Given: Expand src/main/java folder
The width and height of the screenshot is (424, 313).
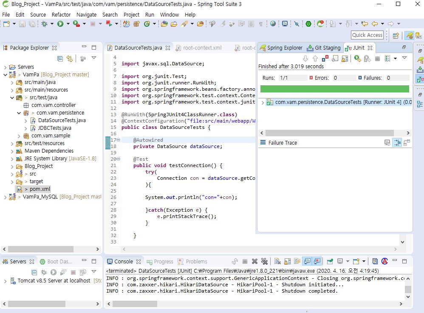Looking at the screenshot, I should (12, 82).
